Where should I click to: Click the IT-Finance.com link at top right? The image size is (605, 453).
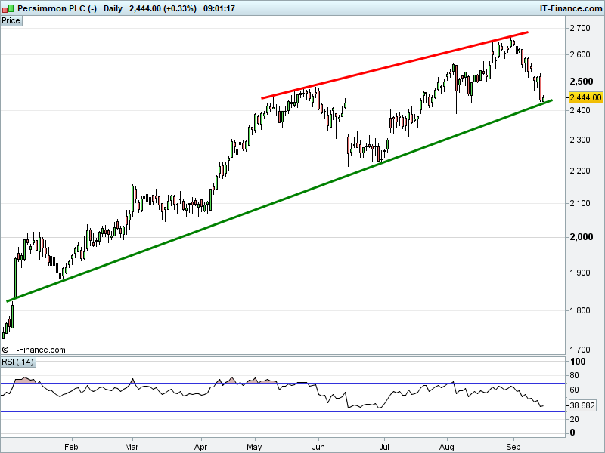(571, 8)
